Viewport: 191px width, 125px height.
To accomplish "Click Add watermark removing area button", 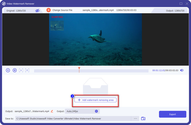I will coord(95,100).
